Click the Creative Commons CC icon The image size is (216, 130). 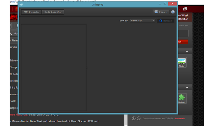point(139,118)
